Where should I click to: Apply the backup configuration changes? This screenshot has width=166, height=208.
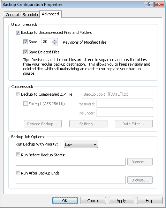pyautogui.click(x=121, y=200)
